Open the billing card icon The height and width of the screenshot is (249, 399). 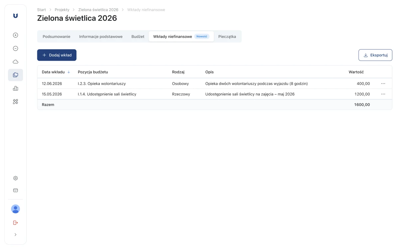pos(15,191)
